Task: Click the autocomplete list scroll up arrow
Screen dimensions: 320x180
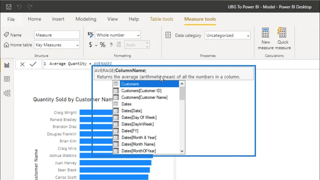Action: point(182,84)
